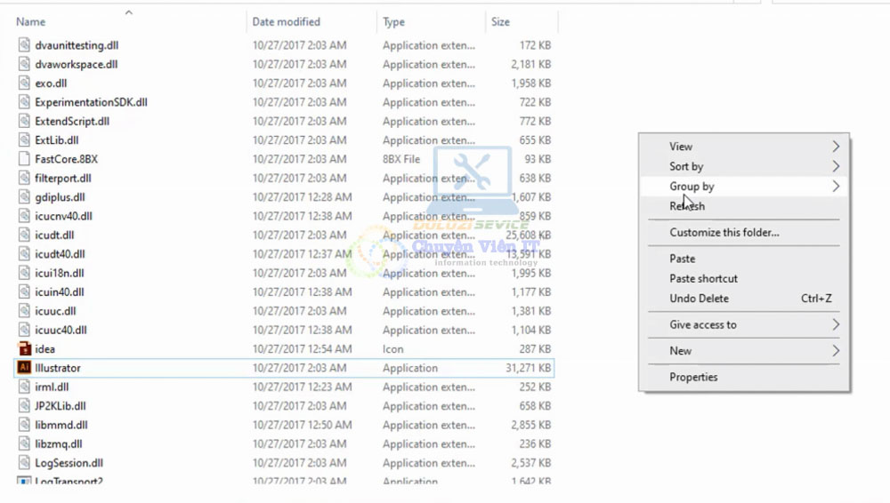Open the Group by submenu
The image size is (890, 503).
click(692, 187)
